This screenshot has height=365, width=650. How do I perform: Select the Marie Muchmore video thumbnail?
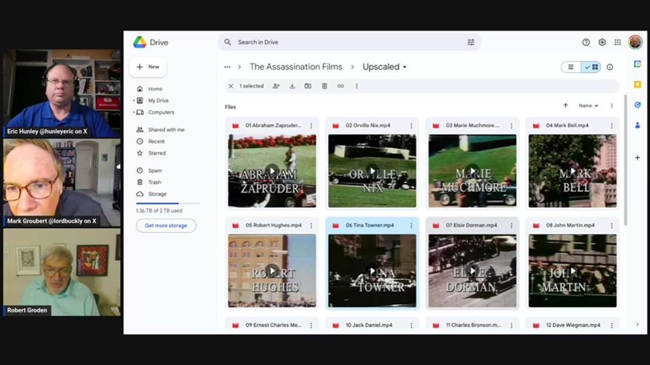click(x=472, y=171)
